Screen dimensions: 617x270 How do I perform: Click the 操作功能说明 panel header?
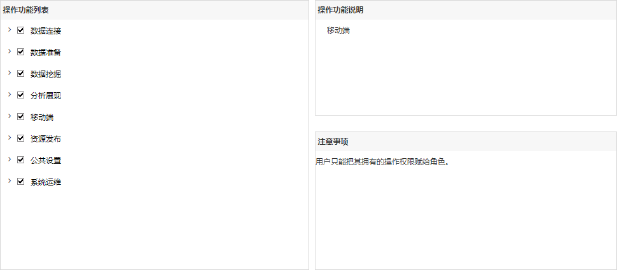point(466,10)
